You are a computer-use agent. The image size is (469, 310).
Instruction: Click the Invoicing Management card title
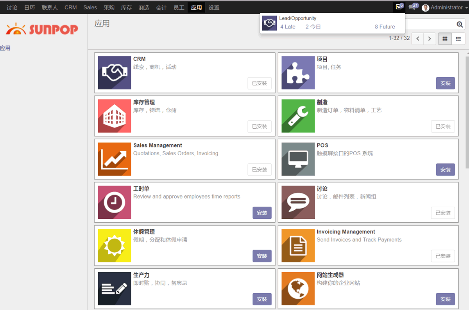tap(346, 232)
